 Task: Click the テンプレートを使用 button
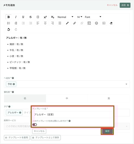[x=17, y=137]
